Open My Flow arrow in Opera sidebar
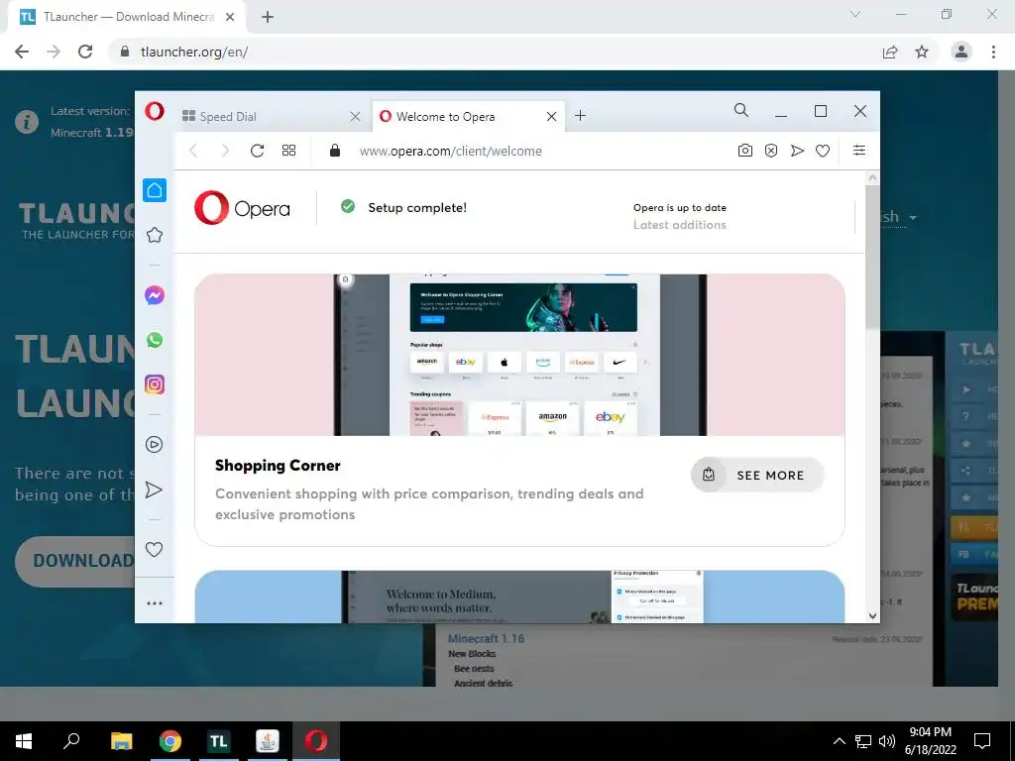 coord(154,489)
